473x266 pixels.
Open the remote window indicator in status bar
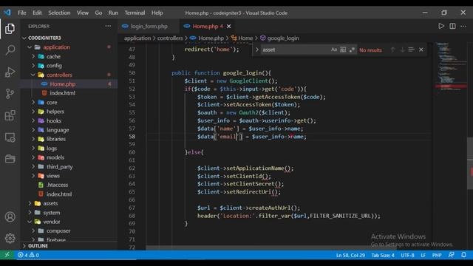pyautogui.click(x=7, y=255)
